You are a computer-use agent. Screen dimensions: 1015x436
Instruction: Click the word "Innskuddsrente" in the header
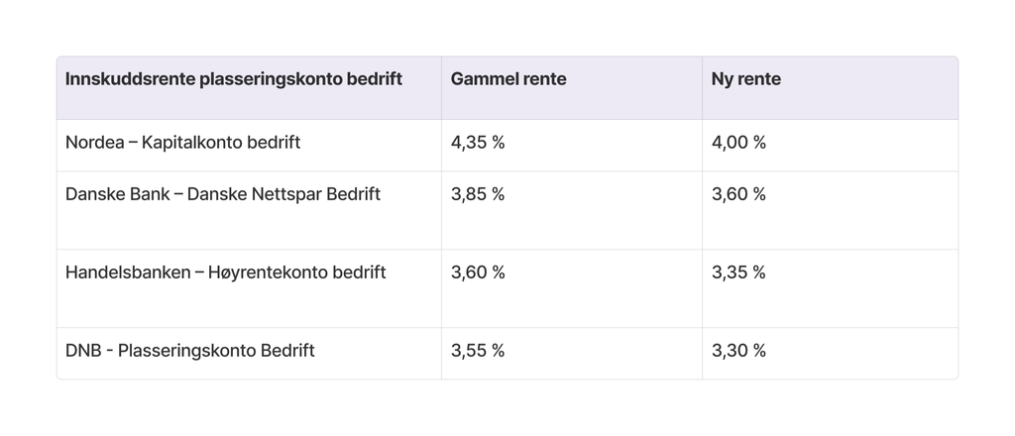tap(130, 79)
